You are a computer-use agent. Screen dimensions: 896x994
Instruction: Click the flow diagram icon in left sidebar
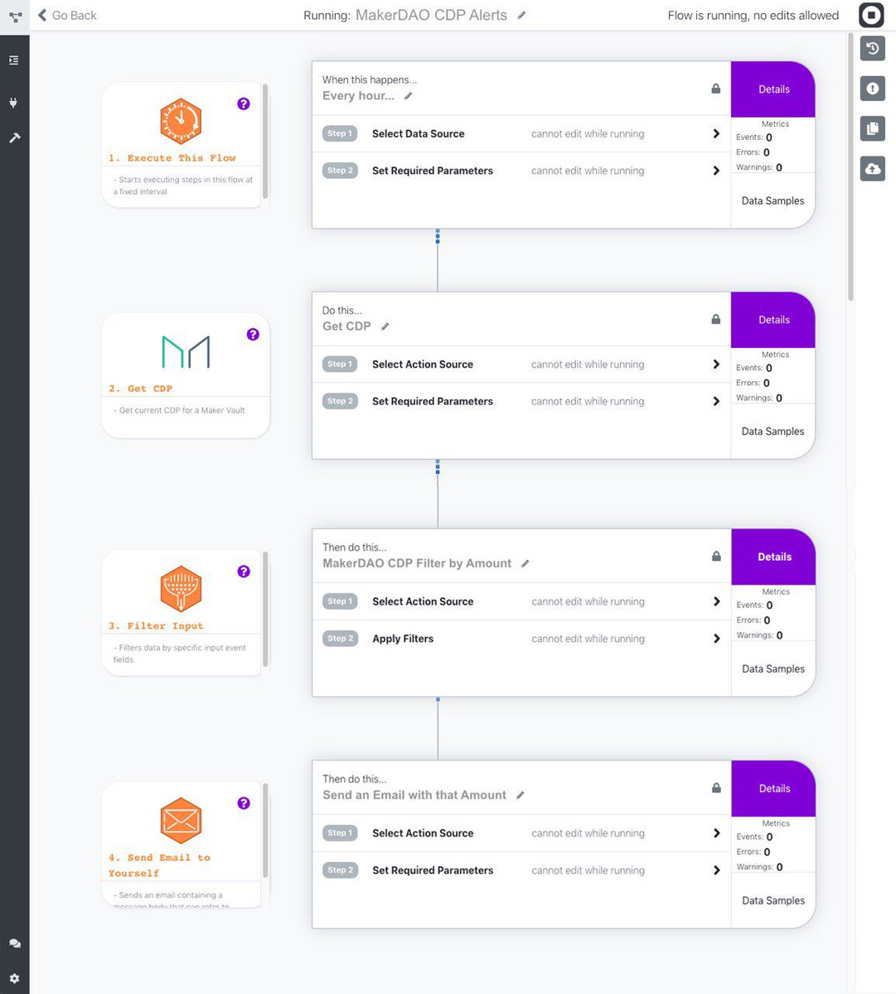pyautogui.click(x=15, y=17)
